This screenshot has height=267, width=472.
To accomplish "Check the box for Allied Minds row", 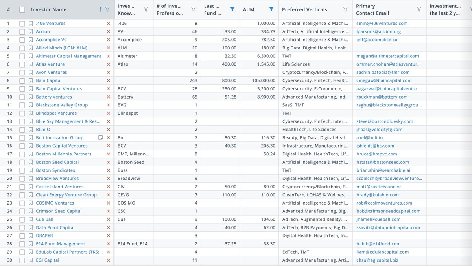I will click(x=22, y=48).
